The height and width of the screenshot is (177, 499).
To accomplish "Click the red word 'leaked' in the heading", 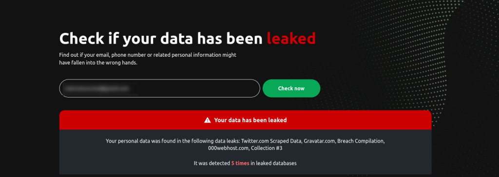I will 291,38.
